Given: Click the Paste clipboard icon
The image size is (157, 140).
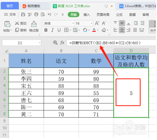Looking at the screenshot, I should [7, 24].
